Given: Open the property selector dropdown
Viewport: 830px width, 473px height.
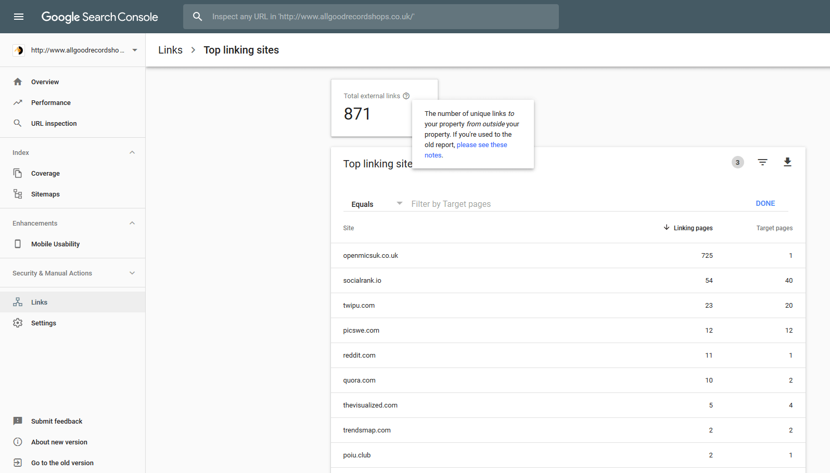Looking at the screenshot, I should point(135,50).
